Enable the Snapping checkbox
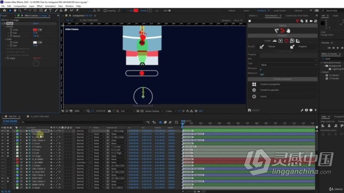Viewport: 344px width, 193px height. [x=105, y=11]
